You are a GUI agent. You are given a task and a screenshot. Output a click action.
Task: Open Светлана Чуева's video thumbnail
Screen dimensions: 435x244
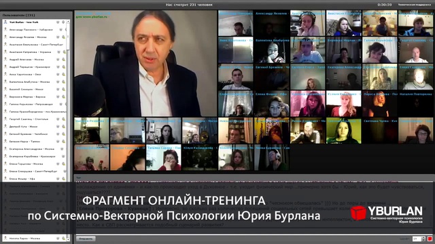[x=380, y=131]
